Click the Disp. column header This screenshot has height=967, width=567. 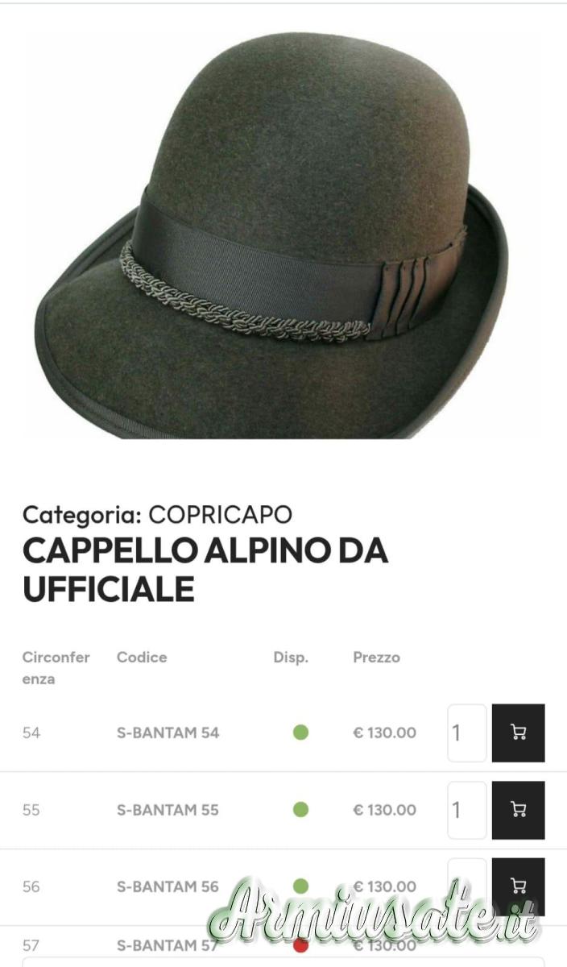(291, 658)
